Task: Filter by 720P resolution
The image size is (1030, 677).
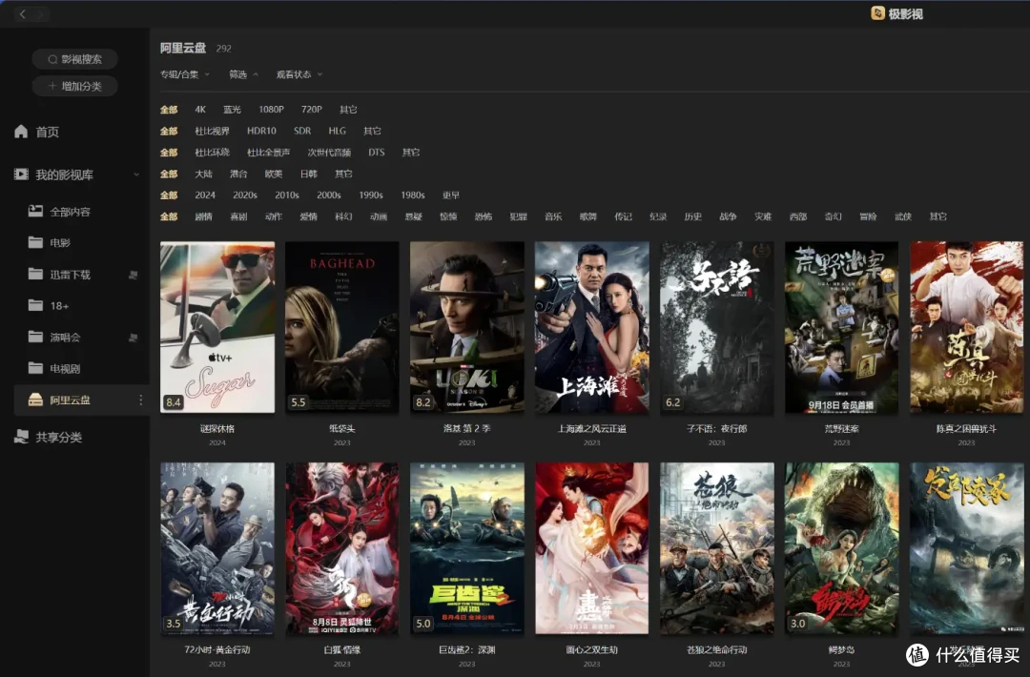Action: tap(311, 110)
